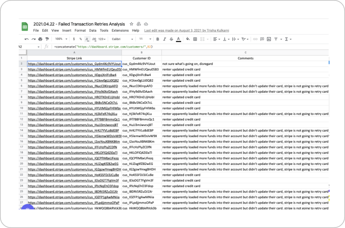Open the borders tool

pyautogui.click(x=195, y=39)
